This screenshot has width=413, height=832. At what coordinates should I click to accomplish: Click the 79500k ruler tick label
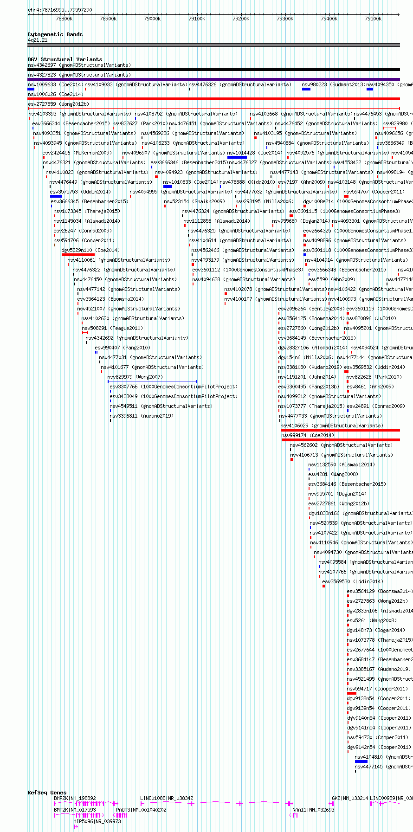pyautogui.click(x=373, y=19)
